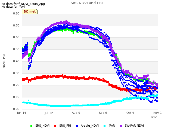Click the 0.30 y-axis tick value

[x=16, y=73]
